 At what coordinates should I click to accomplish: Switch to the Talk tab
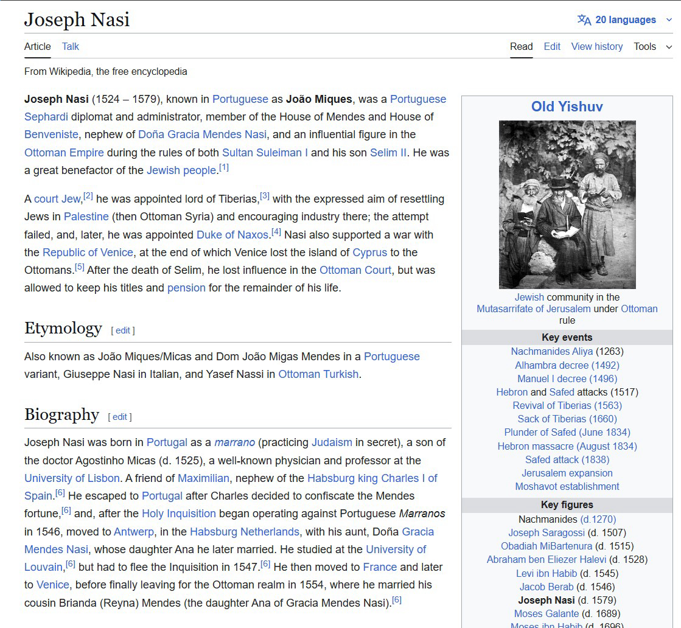(71, 46)
